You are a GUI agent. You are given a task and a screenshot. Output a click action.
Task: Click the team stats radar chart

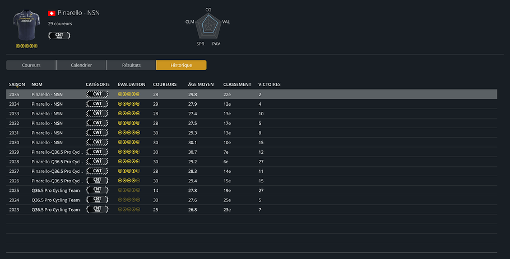pos(208,26)
